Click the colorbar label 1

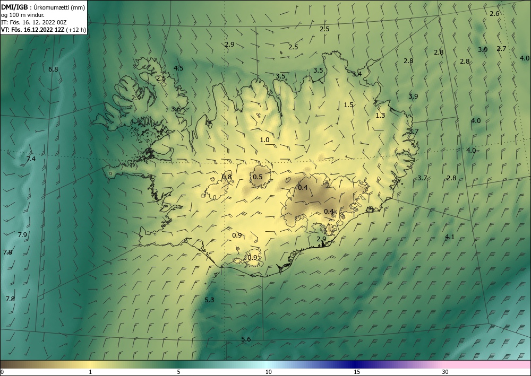[90, 372]
